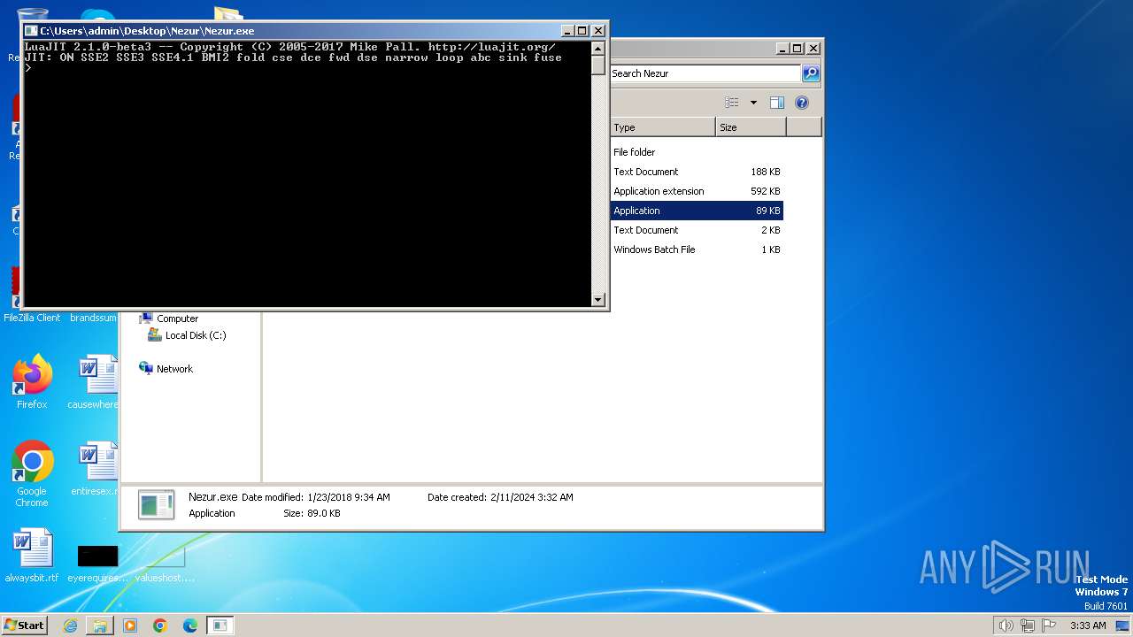Maximize the Explorer Nezur window
Screen dimensions: 1133x637
pos(797,49)
